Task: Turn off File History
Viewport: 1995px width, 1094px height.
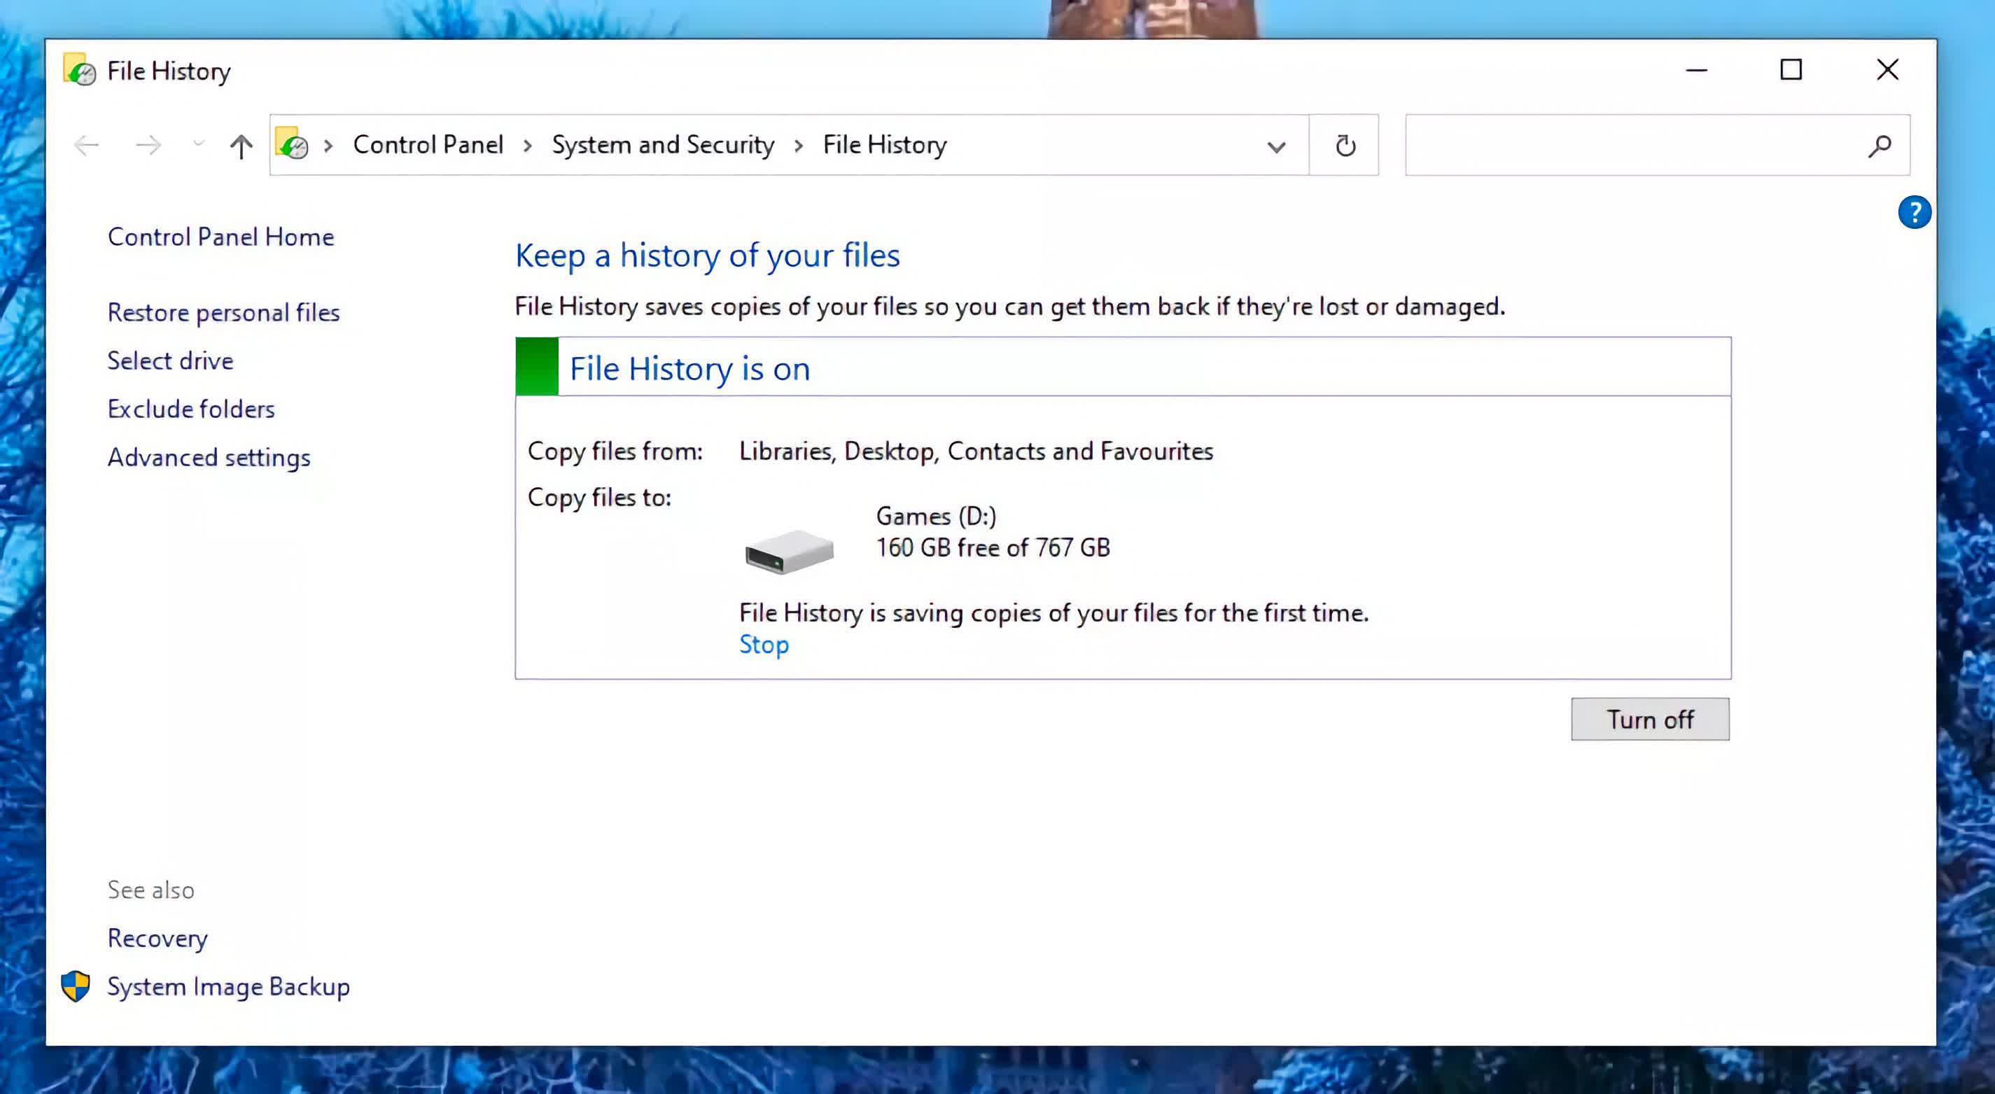Action: (1650, 720)
